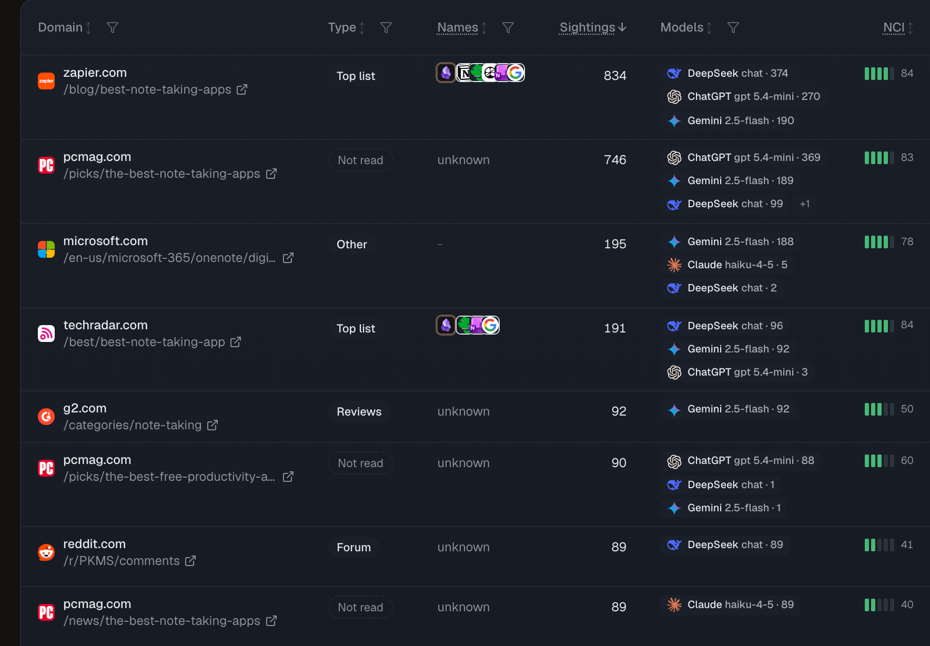Click the techradar RSS favicon
Screen dimensions: 930x646
point(46,334)
